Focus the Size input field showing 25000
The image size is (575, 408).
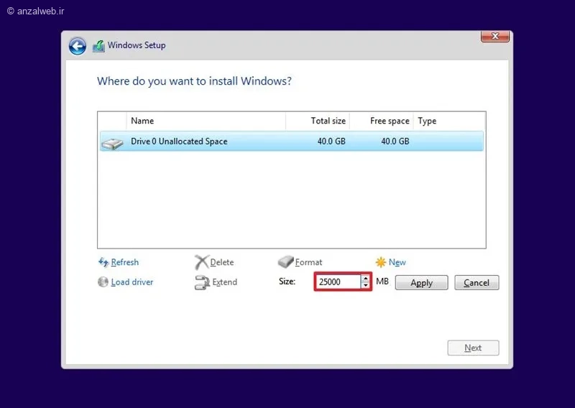click(338, 282)
